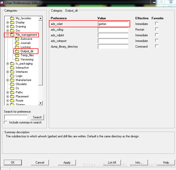Click the Interactive folder icon

(x=12, y=68)
